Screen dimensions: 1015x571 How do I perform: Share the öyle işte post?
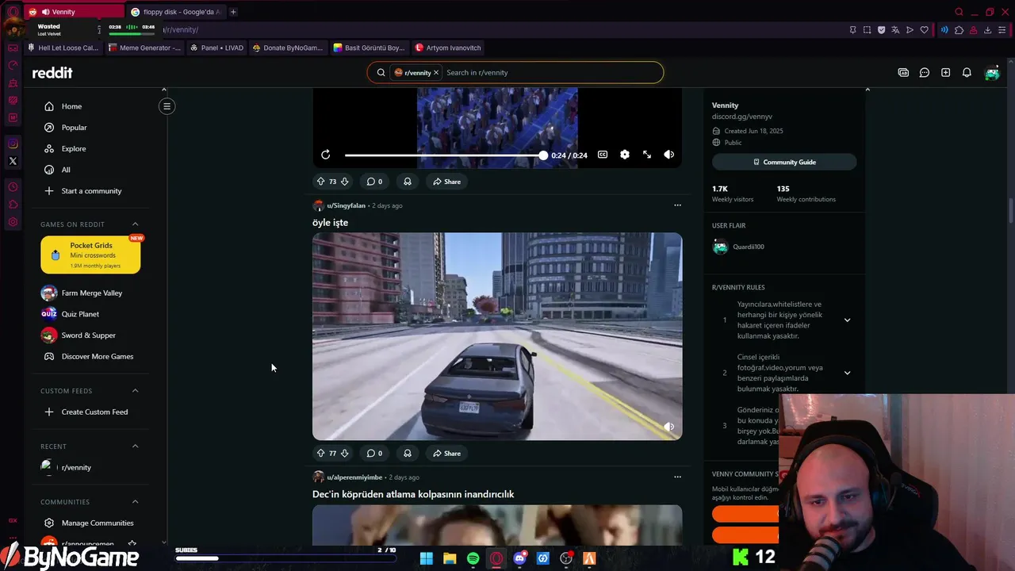click(x=446, y=454)
